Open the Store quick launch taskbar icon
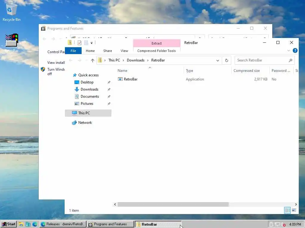 coord(28,224)
